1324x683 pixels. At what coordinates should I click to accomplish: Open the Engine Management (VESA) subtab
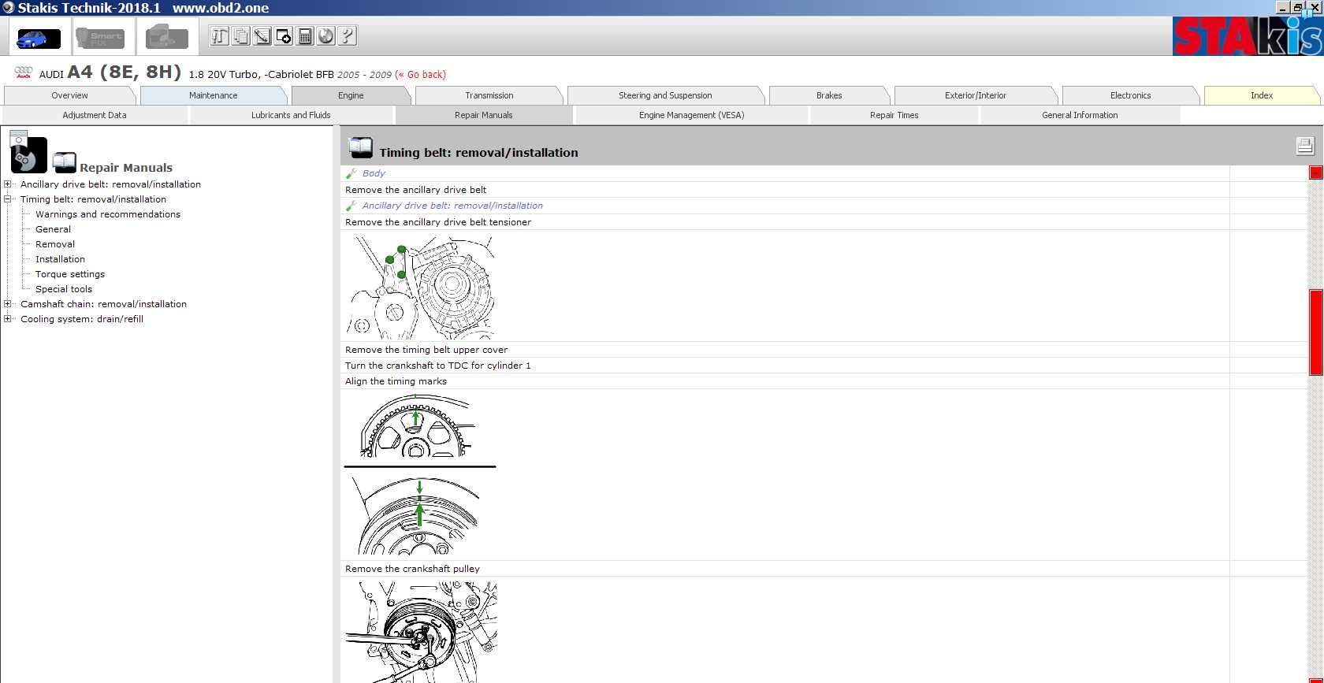[x=691, y=115]
